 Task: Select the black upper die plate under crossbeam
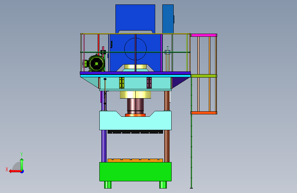point(135,132)
